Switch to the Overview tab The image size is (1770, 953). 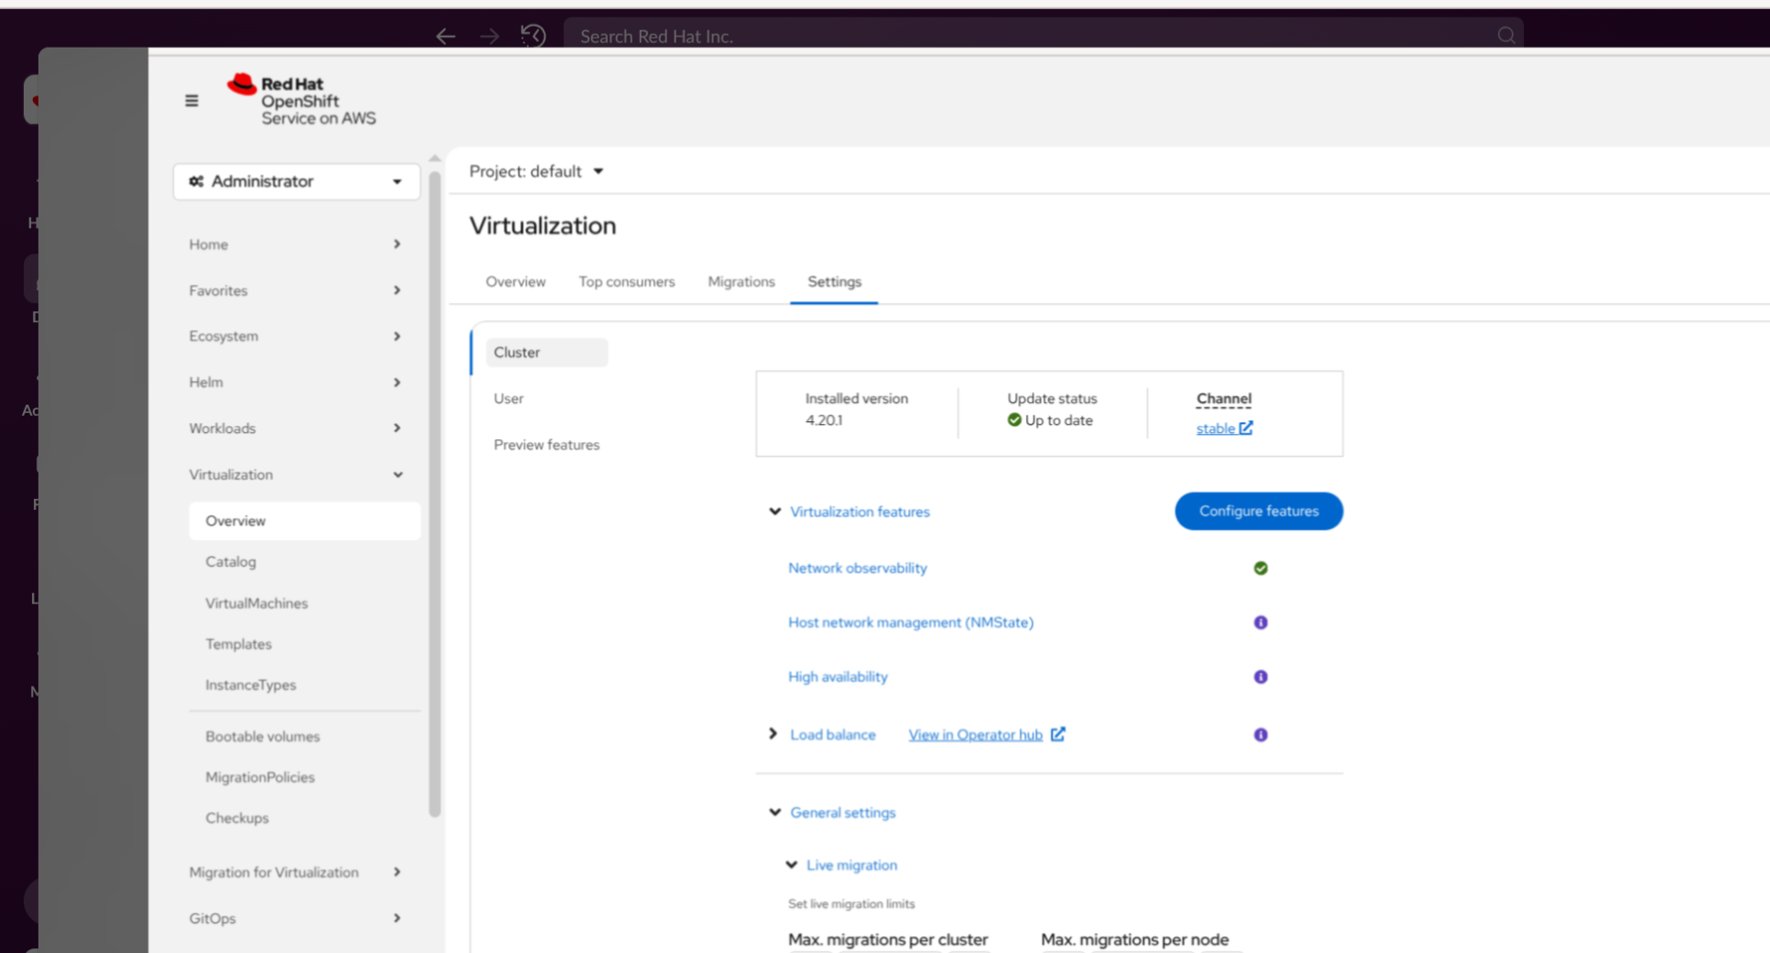[515, 282]
